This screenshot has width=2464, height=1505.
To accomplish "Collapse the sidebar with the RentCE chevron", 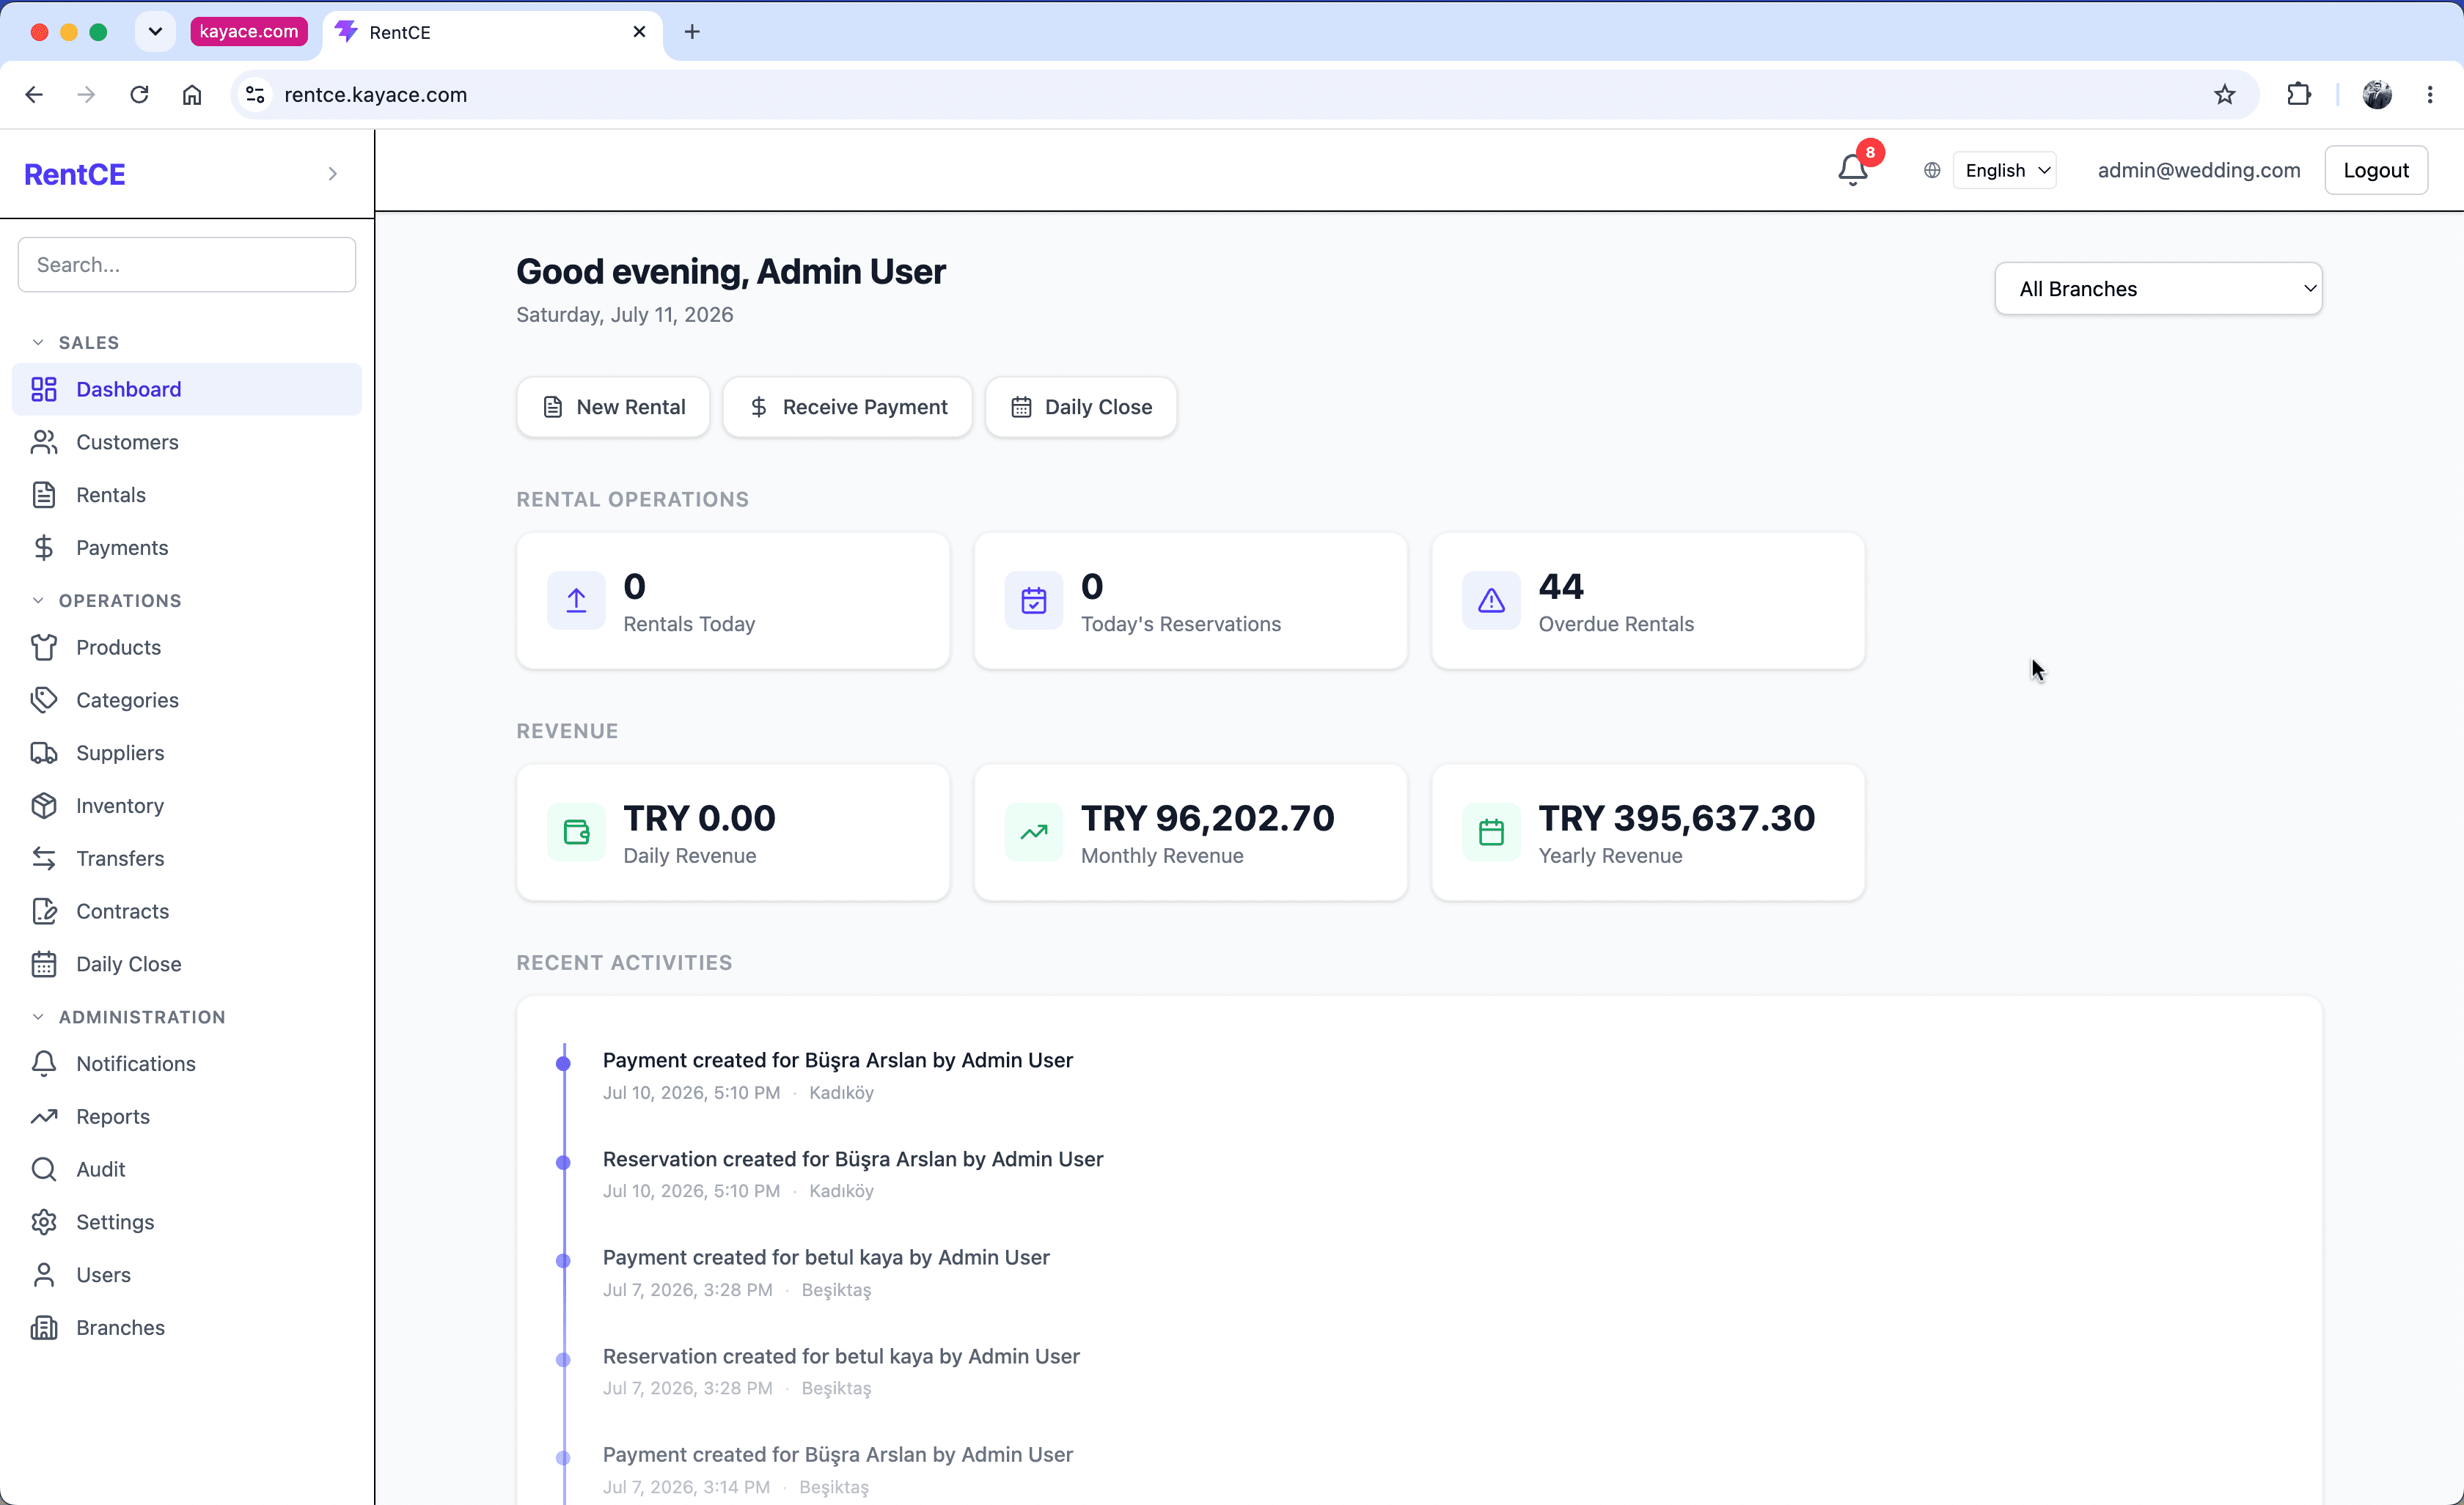I will [333, 174].
